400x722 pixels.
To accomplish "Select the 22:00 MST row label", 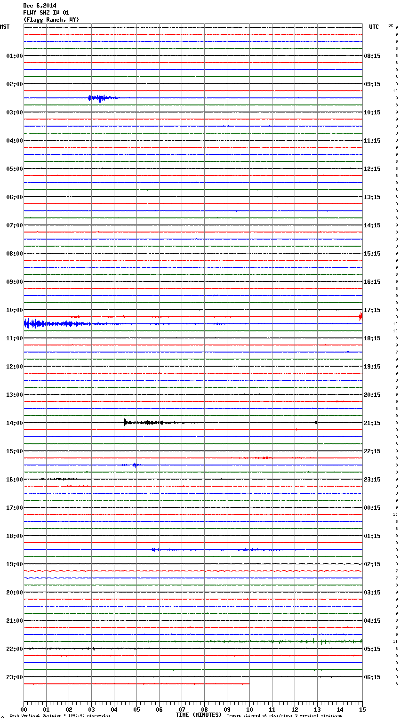I will click(x=15, y=649).
